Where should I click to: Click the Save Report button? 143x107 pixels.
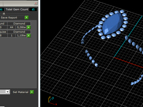(13, 18)
